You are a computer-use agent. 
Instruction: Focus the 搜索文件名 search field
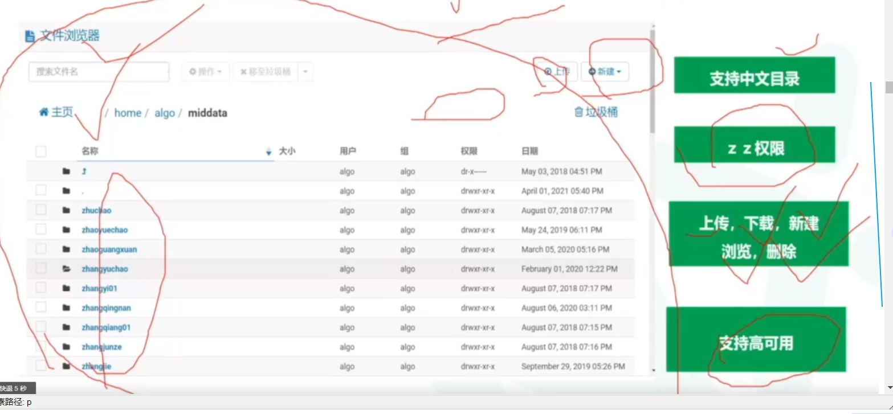pos(99,72)
